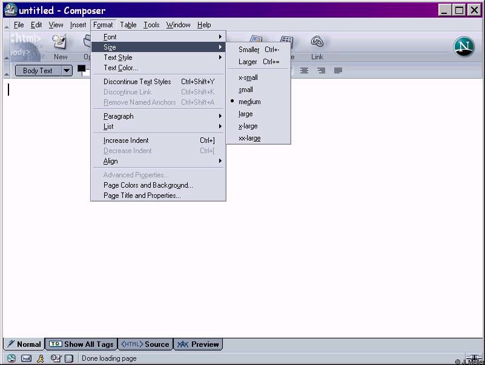
Task: Click the online/offline status icon at bottom right
Action: pos(473,358)
